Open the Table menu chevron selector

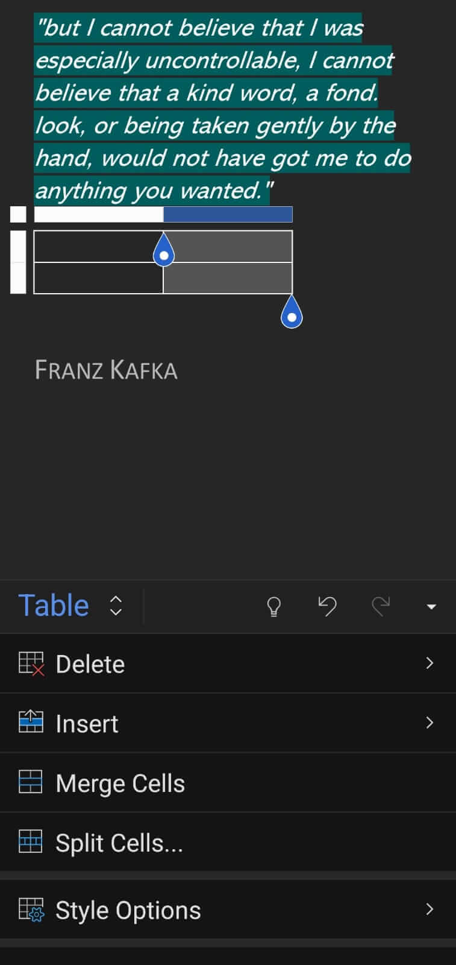[x=115, y=607]
